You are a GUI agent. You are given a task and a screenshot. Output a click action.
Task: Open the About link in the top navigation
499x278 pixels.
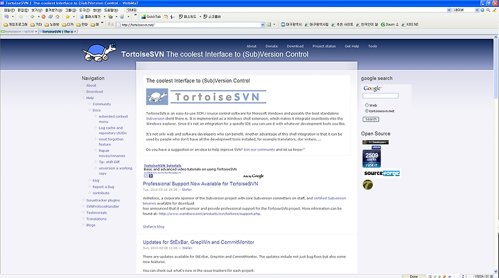click(x=251, y=46)
